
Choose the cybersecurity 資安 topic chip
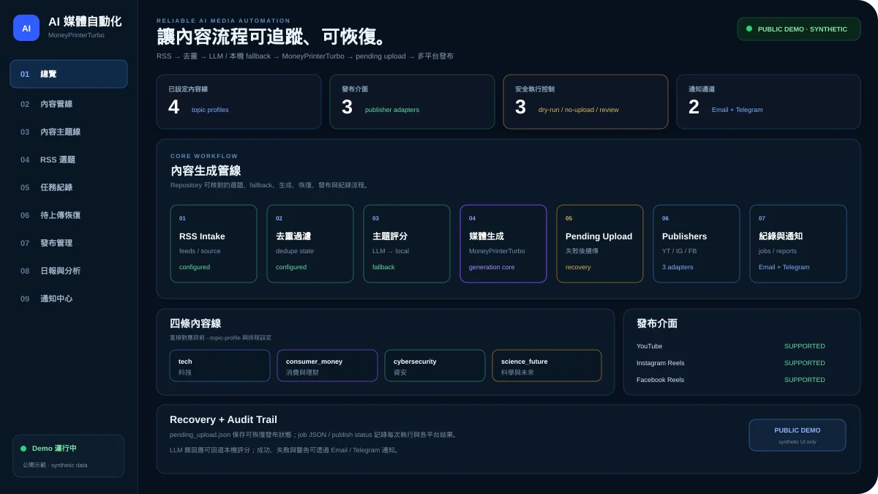(435, 366)
